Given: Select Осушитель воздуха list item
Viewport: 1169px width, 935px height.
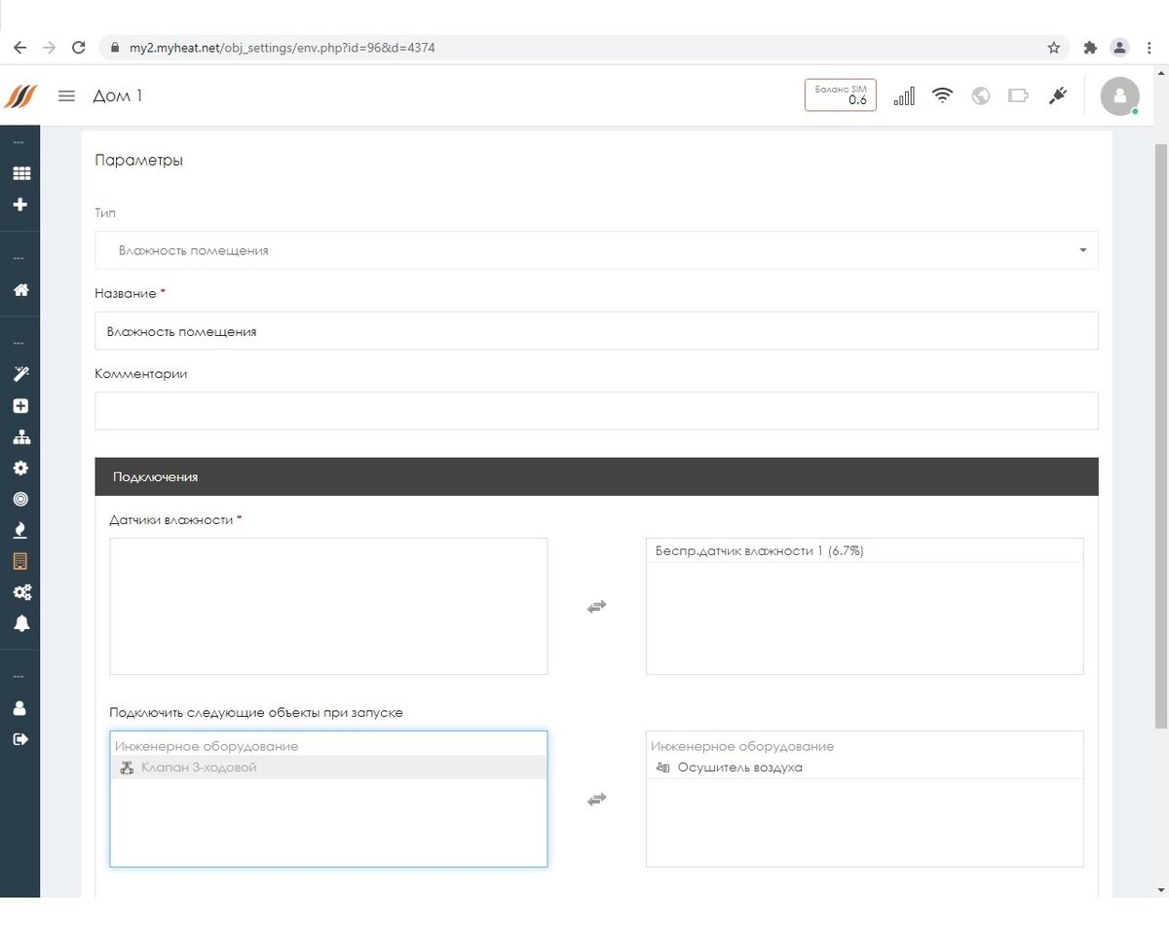Looking at the screenshot, I should pos(865,767).
